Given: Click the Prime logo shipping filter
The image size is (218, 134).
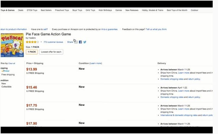Looking at the screenshot, I should point(6,71).
